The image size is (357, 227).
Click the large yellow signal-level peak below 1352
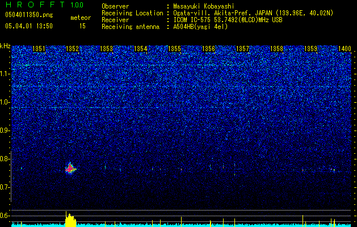coord(70,220)
